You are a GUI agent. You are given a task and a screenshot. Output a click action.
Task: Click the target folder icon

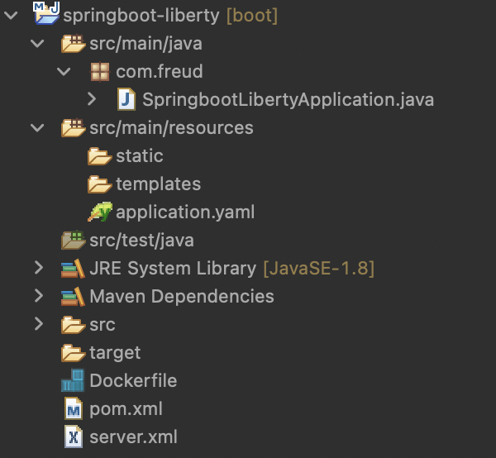point(73,353)
